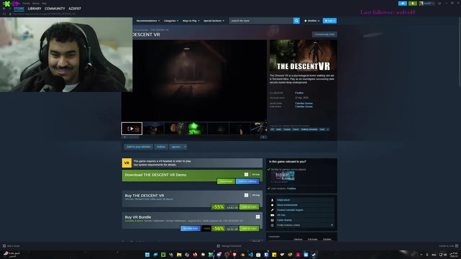Open the Steam announcements megaphone icon
This screenshot has height=259, width=461.
403,3
